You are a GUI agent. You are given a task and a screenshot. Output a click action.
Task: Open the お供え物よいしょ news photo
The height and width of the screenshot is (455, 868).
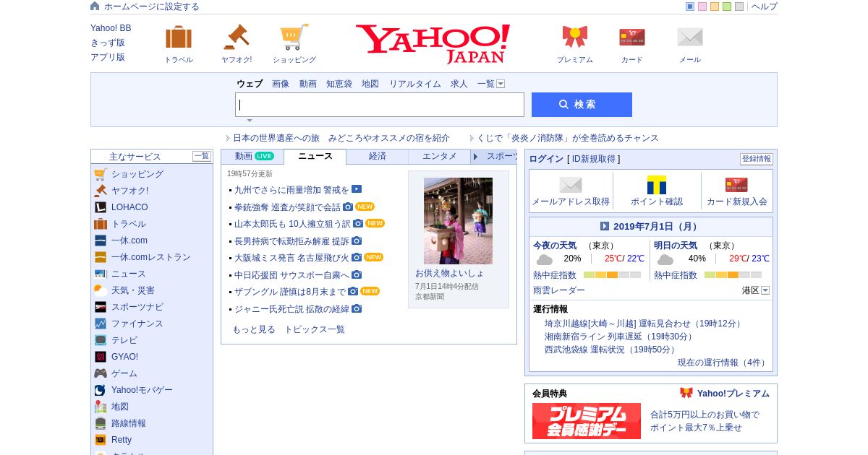[x=458, y=221]
